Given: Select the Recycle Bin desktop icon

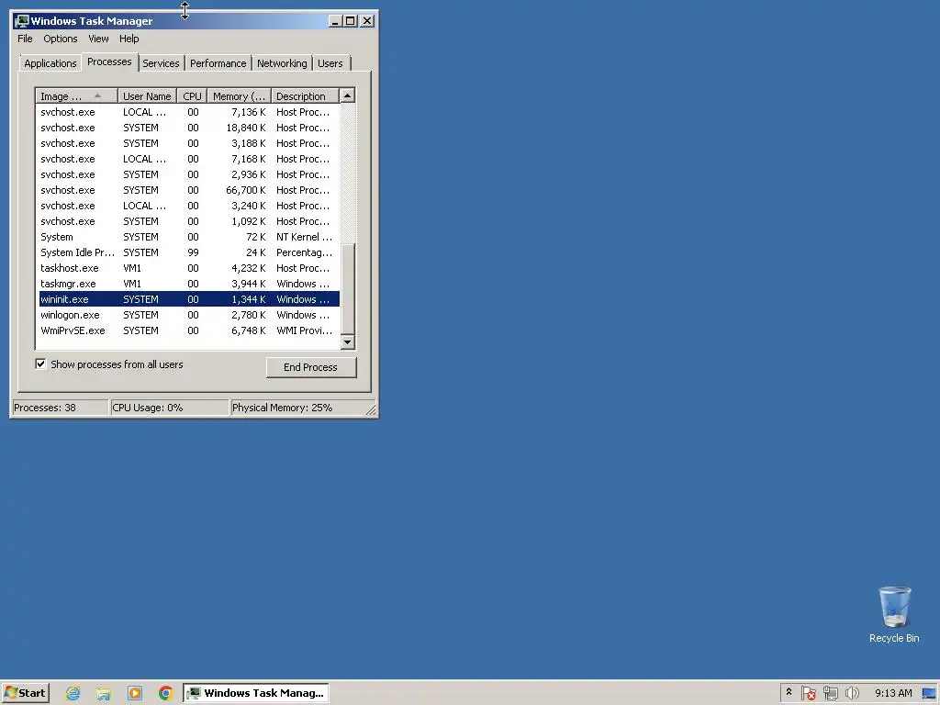Looking at the screenshot, I should [x=894, y=615].
